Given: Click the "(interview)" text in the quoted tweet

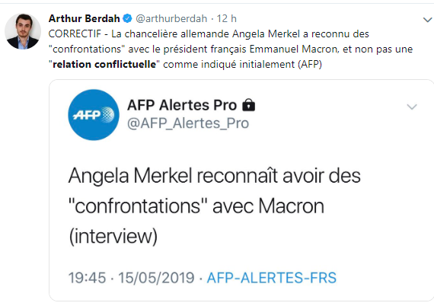Looking at the screenshot, I should point(113,236).
